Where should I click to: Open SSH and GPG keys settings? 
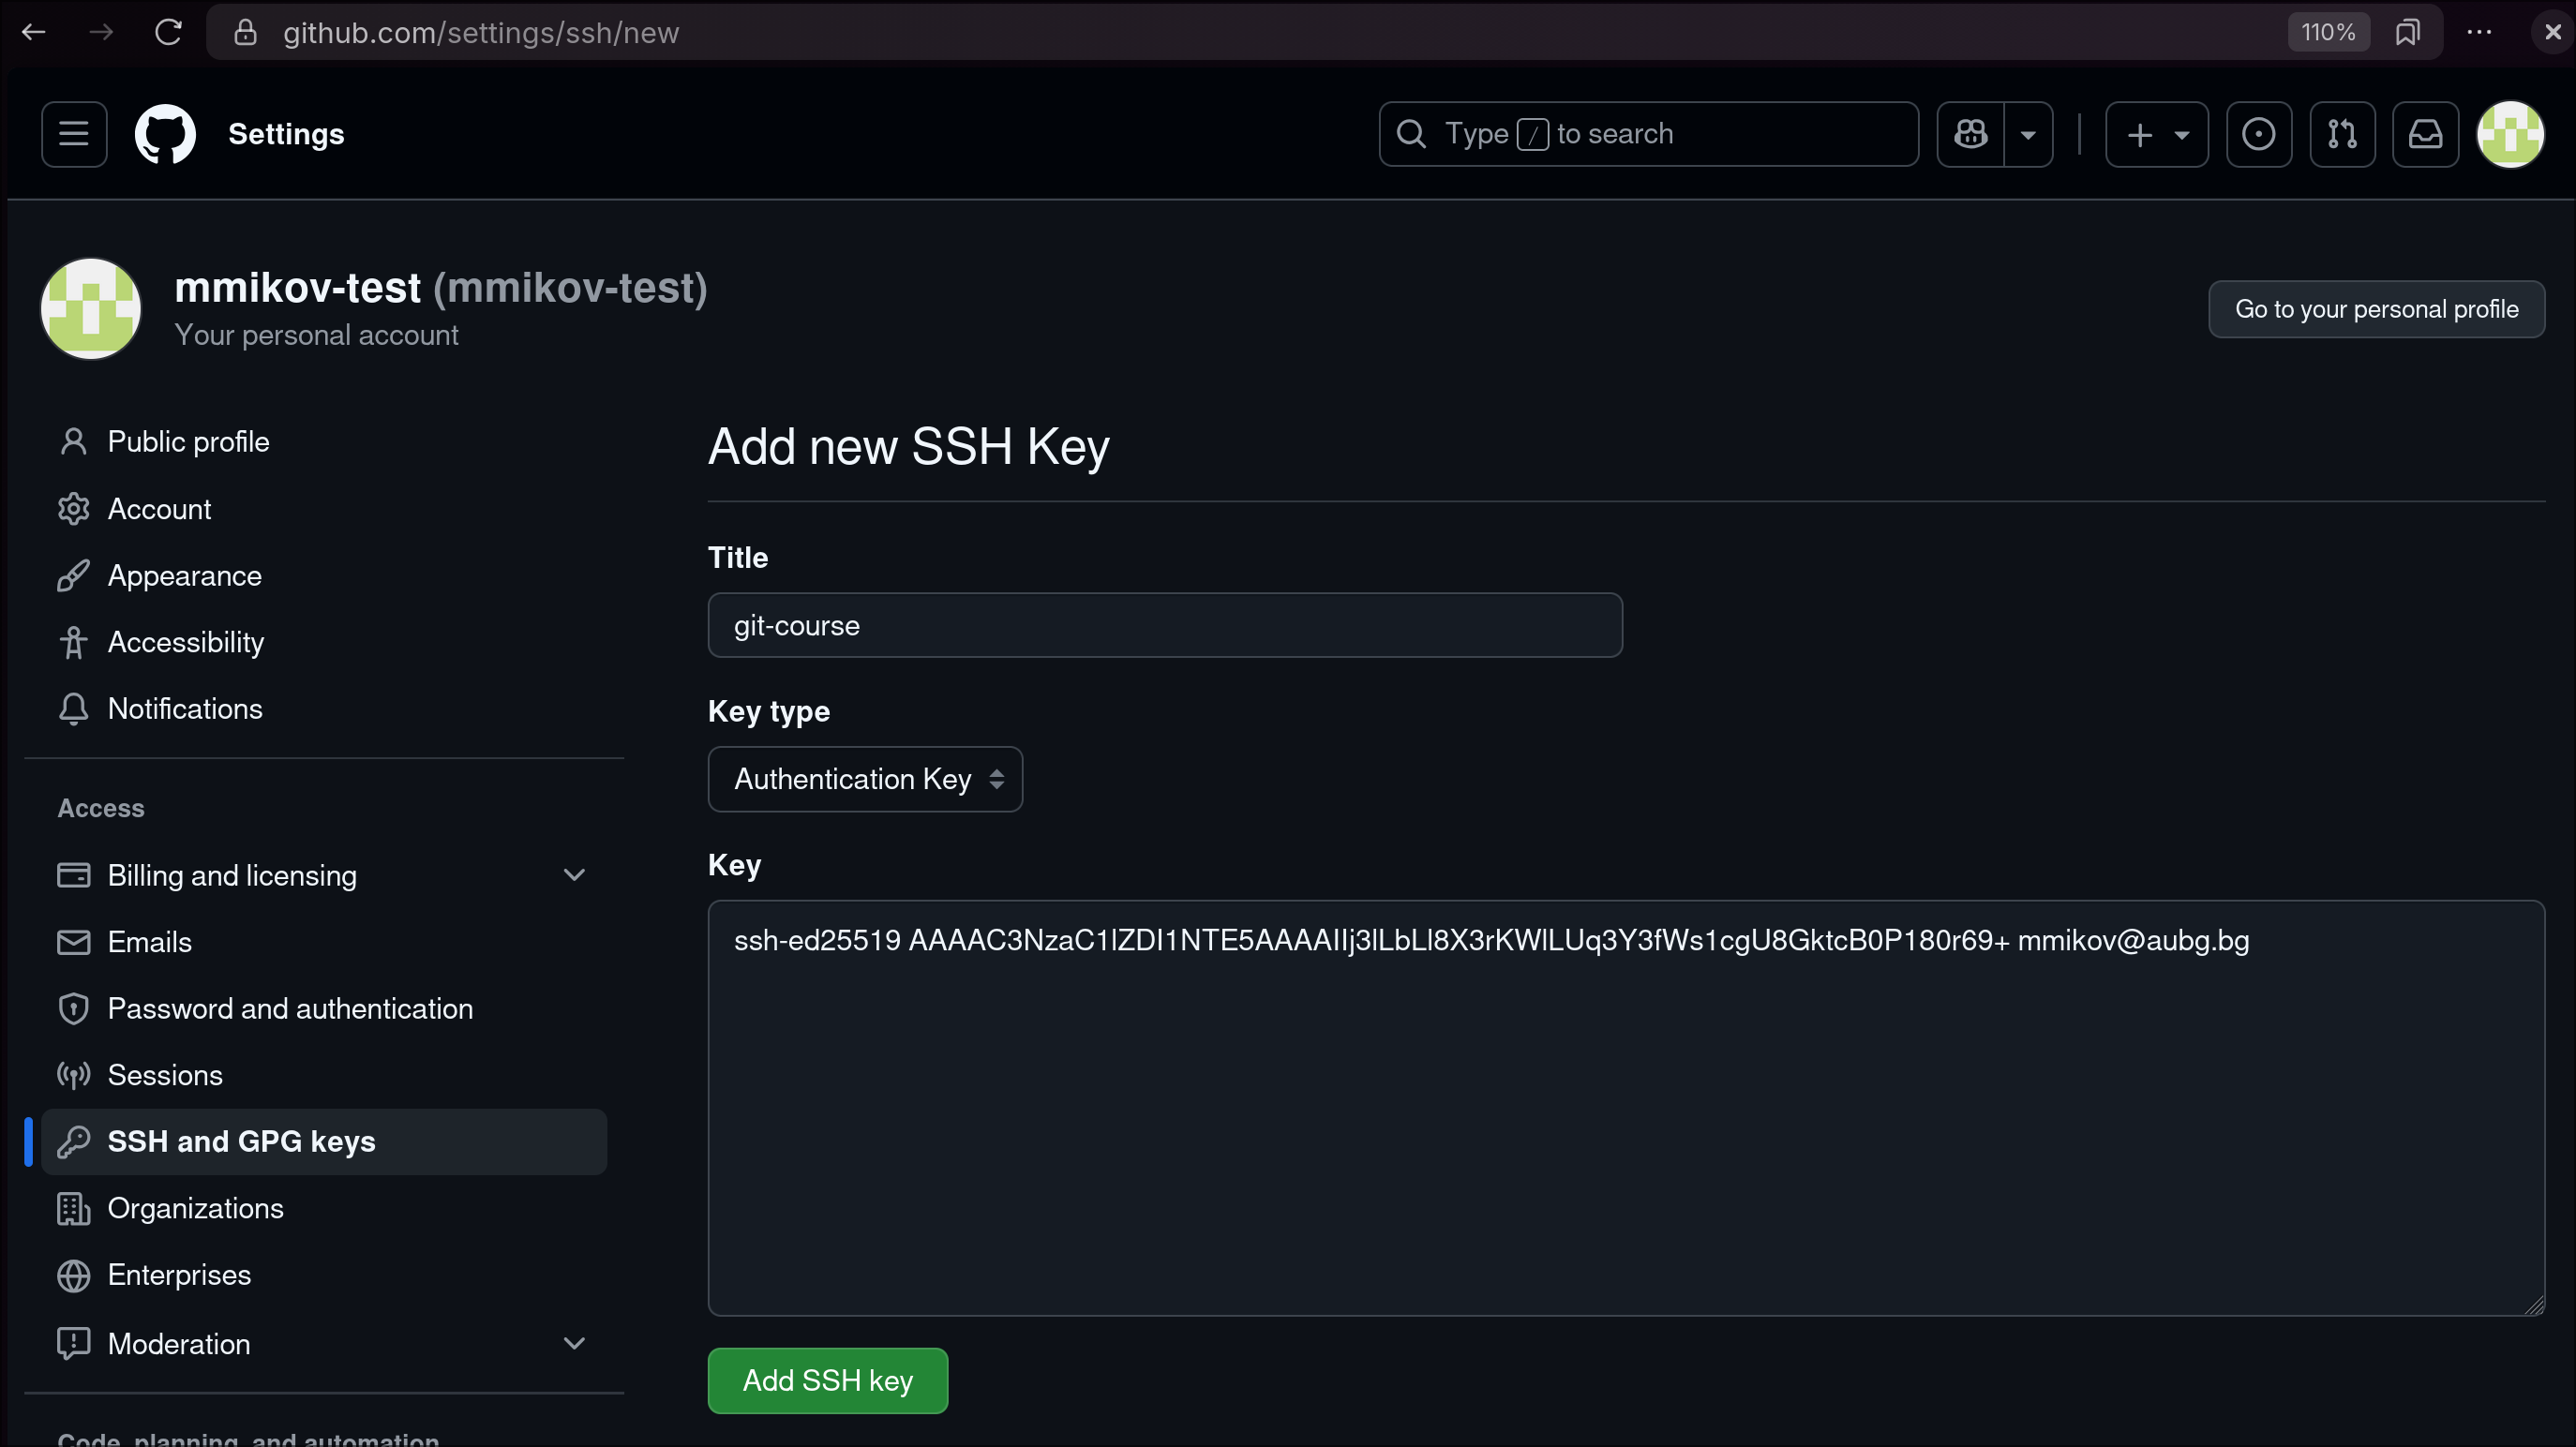coord(241,1141)
